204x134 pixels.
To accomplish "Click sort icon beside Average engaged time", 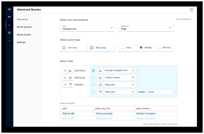I will (94, 70).
